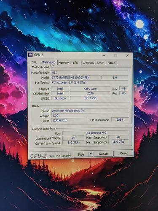Go to the Bench tab

coord(100,63)
